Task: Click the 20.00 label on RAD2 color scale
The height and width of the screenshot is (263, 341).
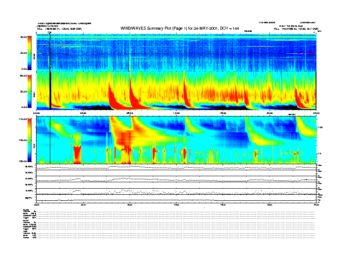Action: pyautogui.click(x=24, y=53)
